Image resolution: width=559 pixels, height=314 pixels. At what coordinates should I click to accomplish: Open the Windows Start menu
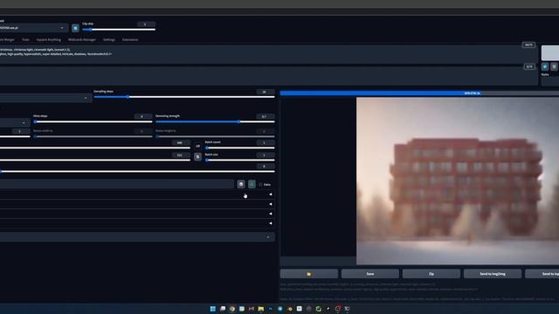click(213, 309)
